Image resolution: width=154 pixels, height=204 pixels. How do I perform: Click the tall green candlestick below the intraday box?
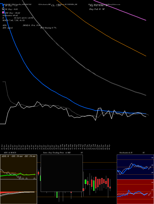(x=57, y=195)
